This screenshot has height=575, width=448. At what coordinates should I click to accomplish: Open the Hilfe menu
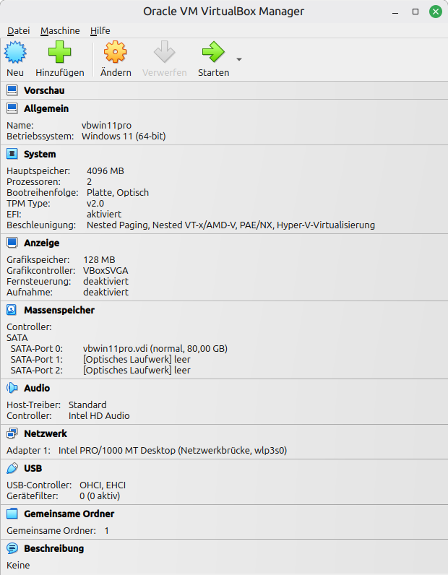point(100,31)
